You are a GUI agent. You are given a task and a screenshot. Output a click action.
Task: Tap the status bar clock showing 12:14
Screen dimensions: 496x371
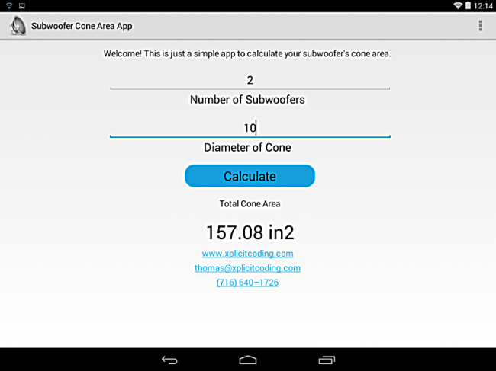point(484,5)
